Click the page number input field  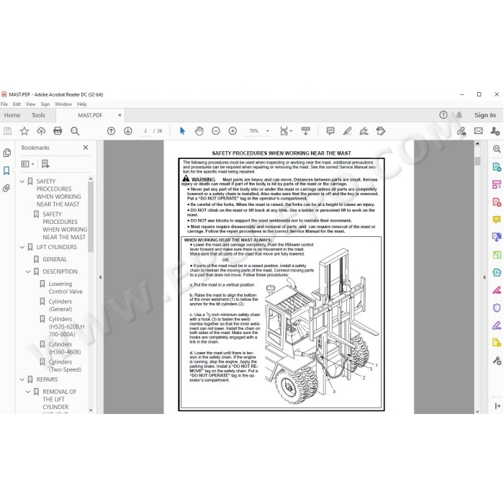(145, 131)
